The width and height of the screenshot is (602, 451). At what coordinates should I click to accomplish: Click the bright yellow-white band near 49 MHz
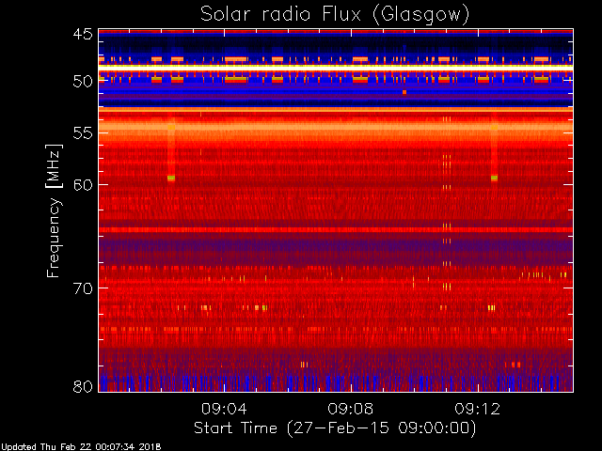click(336, 67)
